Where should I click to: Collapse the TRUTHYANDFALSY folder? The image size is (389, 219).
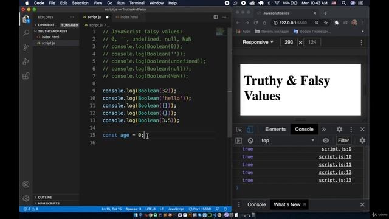click(x=53, y=31)
